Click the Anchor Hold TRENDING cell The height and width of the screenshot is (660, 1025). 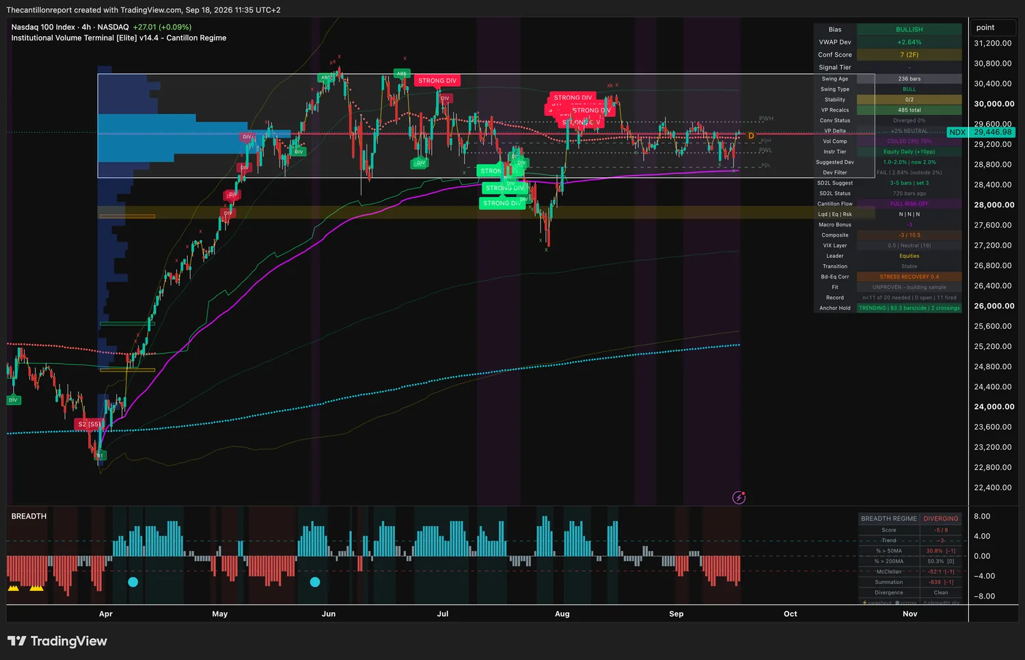[910, 308]
